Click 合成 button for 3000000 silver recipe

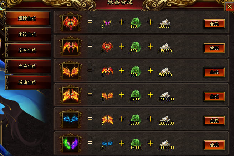tap(214, 121)
